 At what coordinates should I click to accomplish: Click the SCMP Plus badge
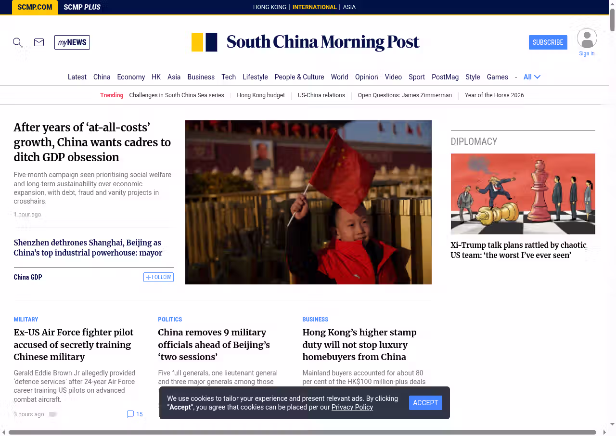tap(82, 7)
